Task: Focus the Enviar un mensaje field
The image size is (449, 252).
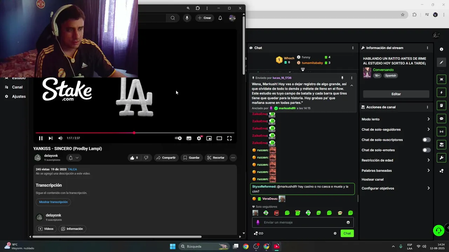Action: click(x=303, y=222)
